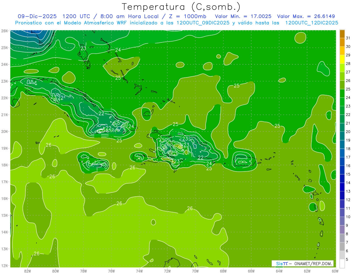Click the "62W" longitude label
Image resolution: width=356 pixels, height=275 pixels.
(x=307, y=271)
